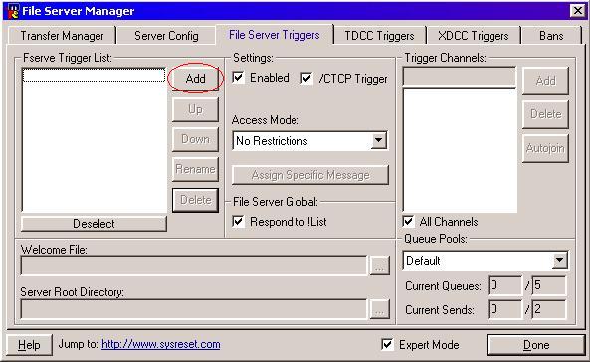Click Add in Trigger Channels group
Viewport: 590px width, 362px height.
[x=545, y=81]
